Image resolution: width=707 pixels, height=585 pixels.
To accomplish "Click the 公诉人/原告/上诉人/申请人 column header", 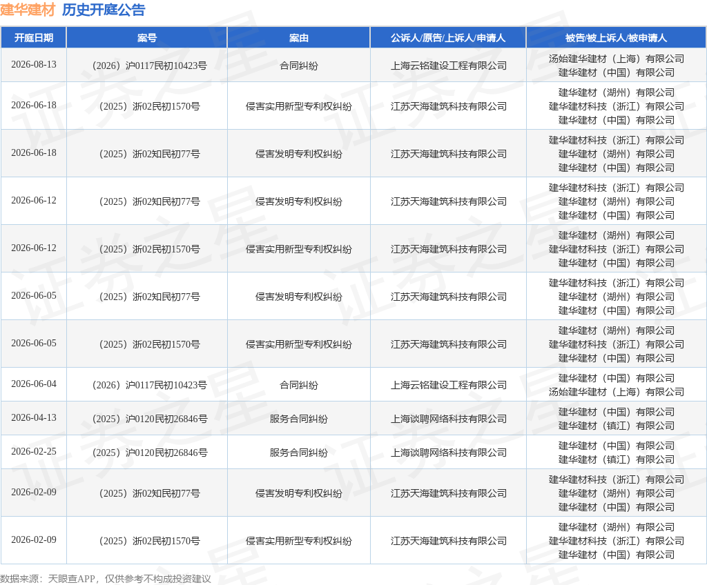I will [x=448, y=38].
